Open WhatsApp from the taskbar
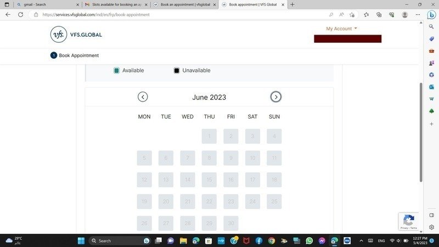This screenshot has width=439, height=247. (x=309, y=240)
